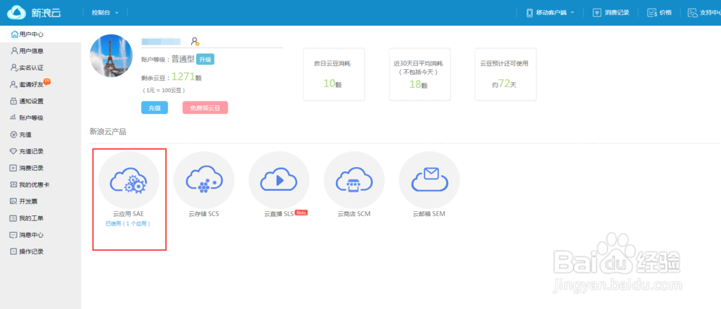This screenshot has width=721, height=309.
Task: Click the mobile phone icon in header
Action: pyautogui.click(x=530, y=13)
